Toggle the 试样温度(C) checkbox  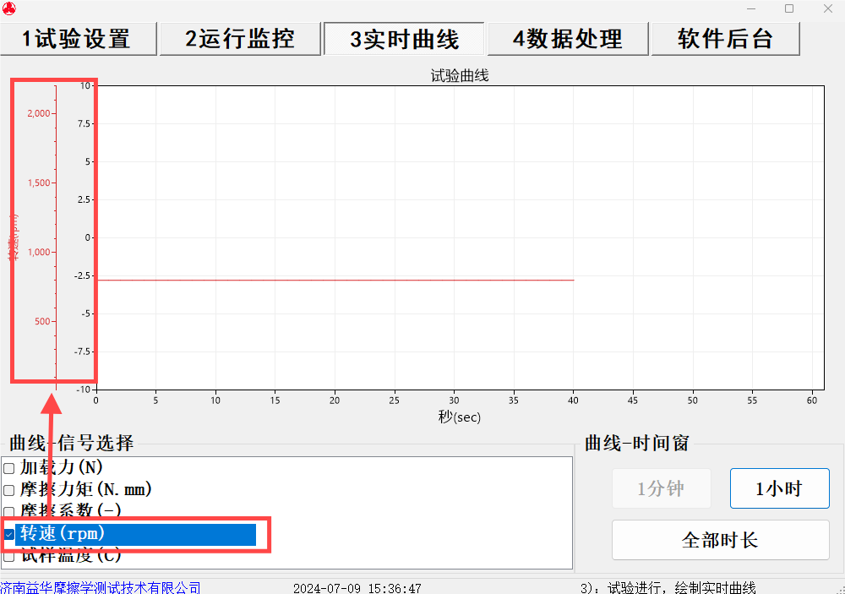click(9, 556)
